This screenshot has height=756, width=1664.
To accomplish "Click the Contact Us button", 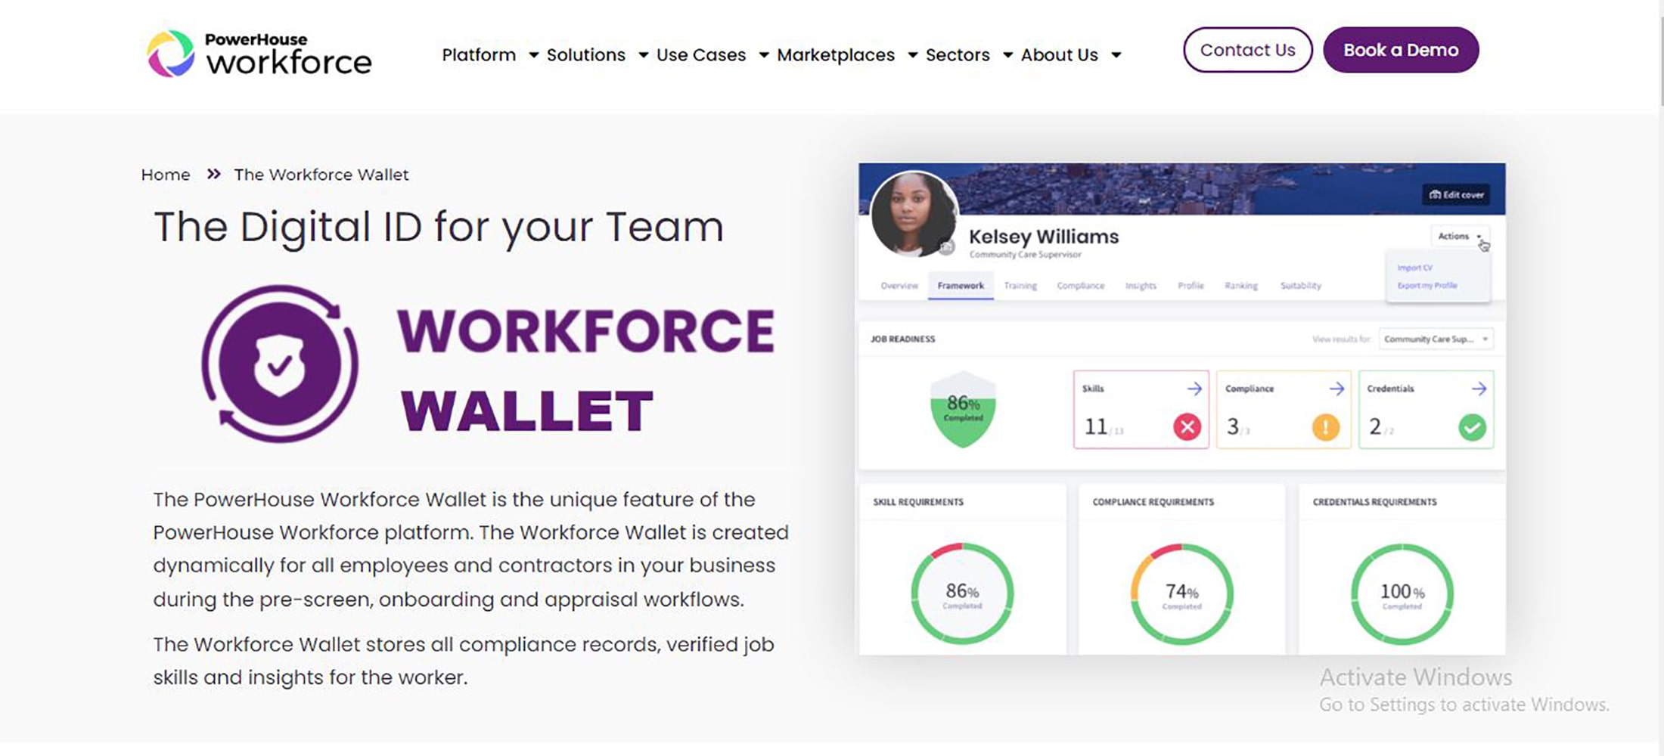I will [1247, 50].
